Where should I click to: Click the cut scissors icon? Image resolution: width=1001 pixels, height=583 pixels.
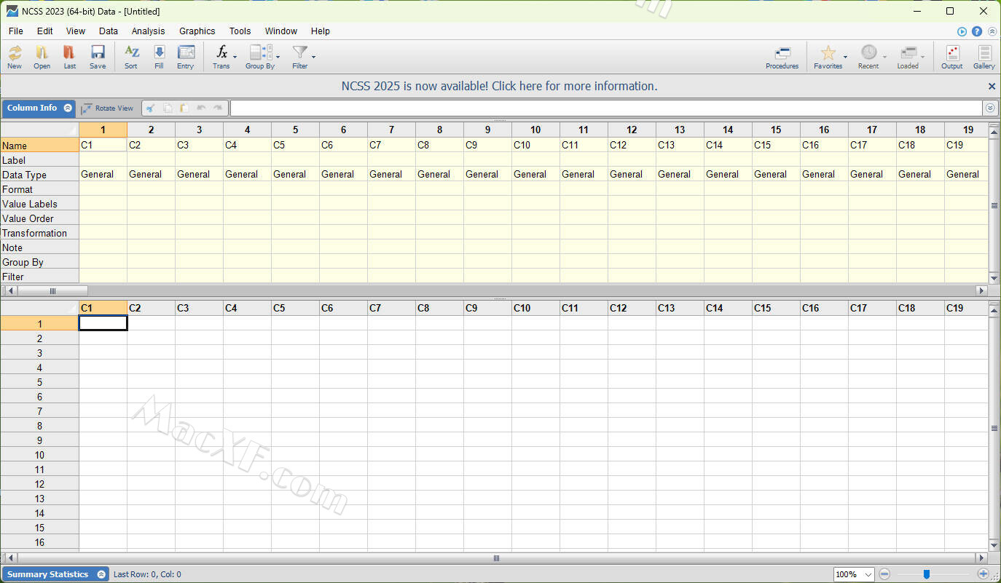click(x=150, y=108)
